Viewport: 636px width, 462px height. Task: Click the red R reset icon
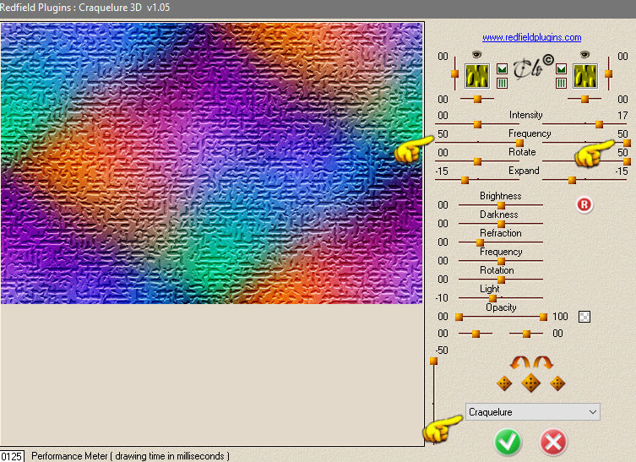click(x=584, y=204)
